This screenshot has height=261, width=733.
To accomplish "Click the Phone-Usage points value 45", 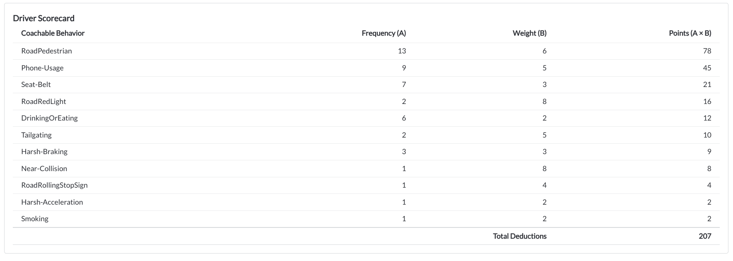I will (x=707, y=68).
